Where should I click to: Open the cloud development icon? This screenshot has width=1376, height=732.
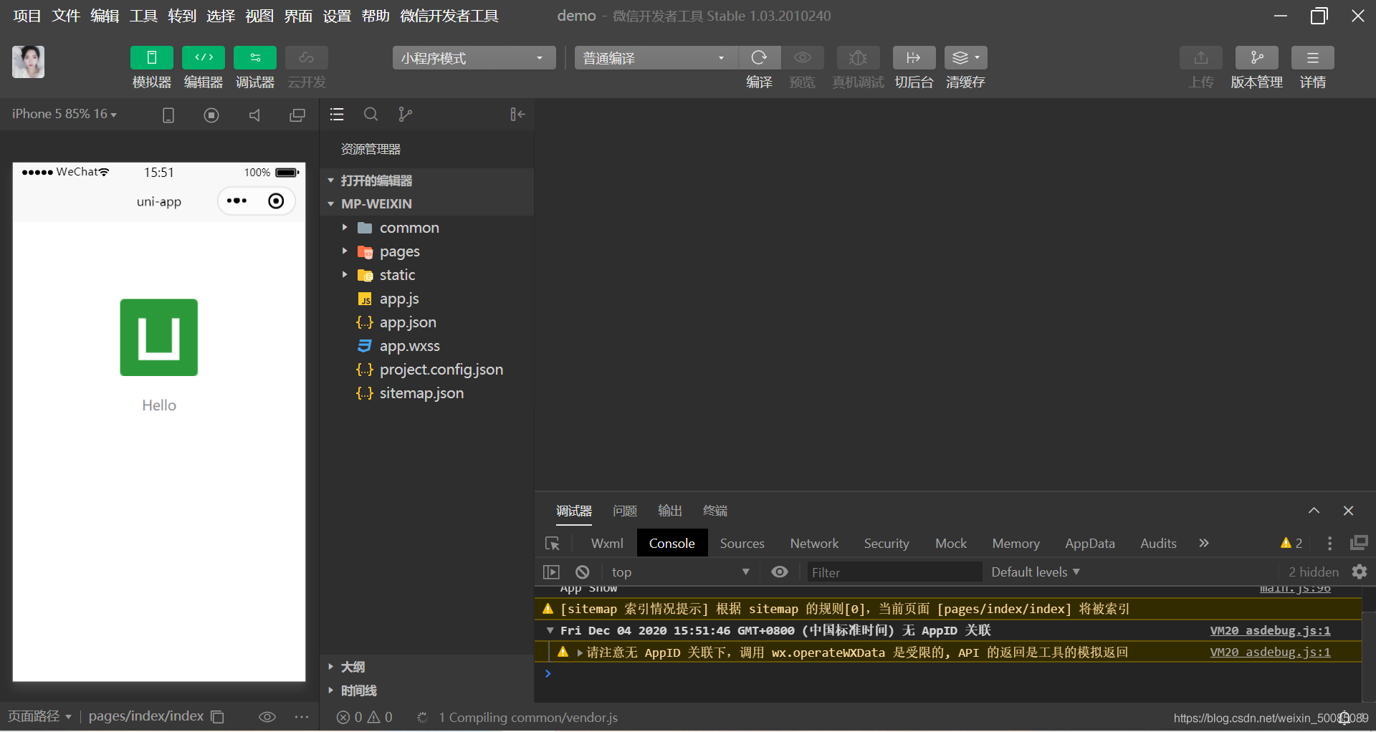307,58
